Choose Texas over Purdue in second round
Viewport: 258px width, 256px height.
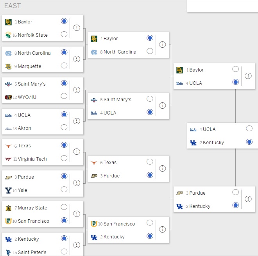(150, 162)
